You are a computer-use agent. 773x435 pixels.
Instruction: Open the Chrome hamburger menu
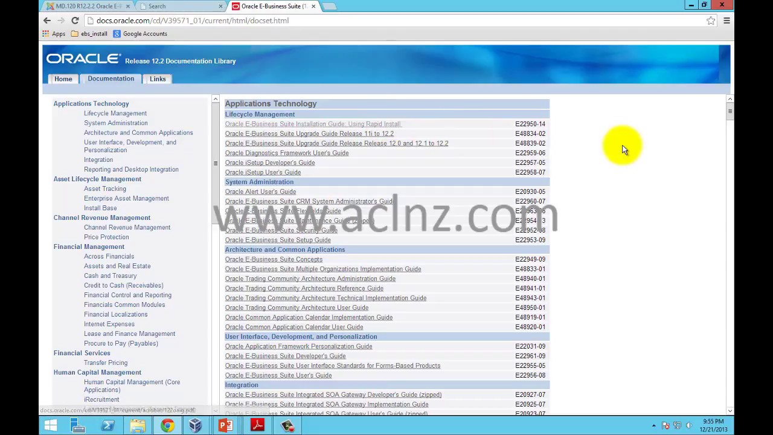point(726,21)
